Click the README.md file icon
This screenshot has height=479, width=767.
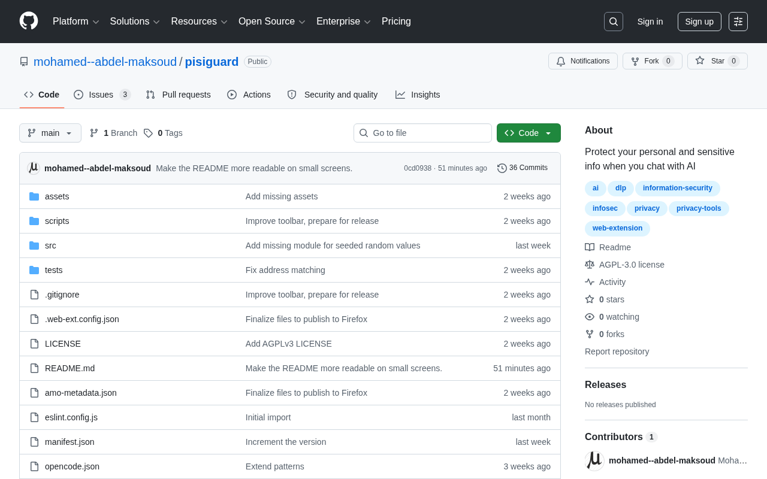tap(34, 368)
